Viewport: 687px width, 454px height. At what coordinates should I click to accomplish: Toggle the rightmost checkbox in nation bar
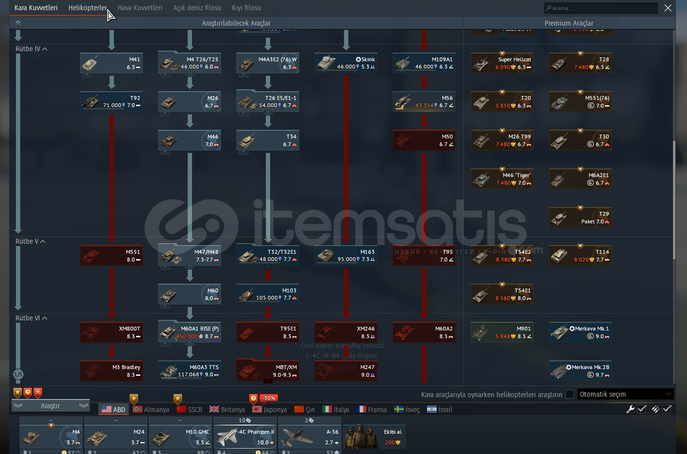[x=667, y=409]
